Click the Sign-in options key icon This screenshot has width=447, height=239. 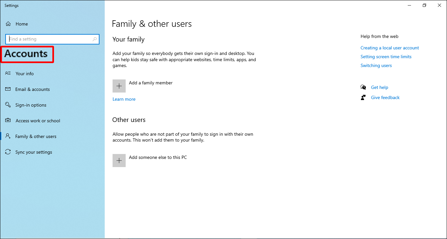point(8,105)
